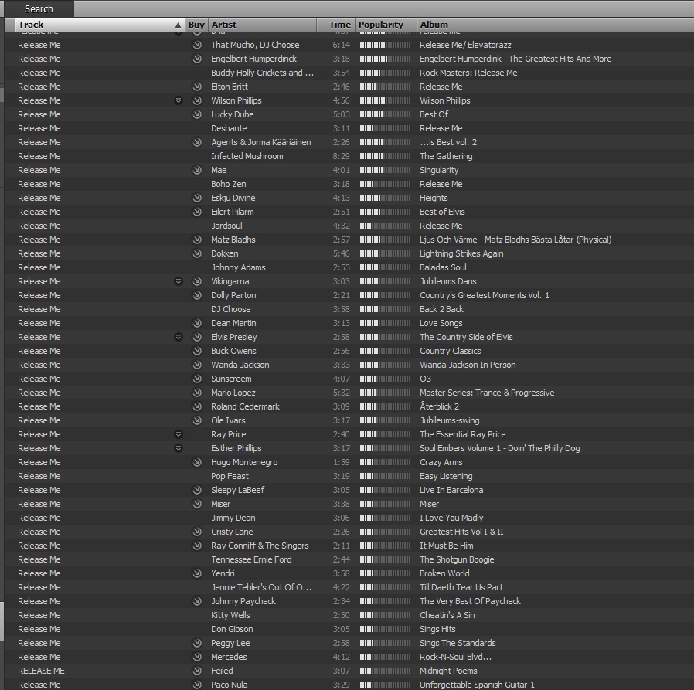Click buy icon for Eilert Pilarm
This screenshot has height=690, width=694.
pos(197,212)
